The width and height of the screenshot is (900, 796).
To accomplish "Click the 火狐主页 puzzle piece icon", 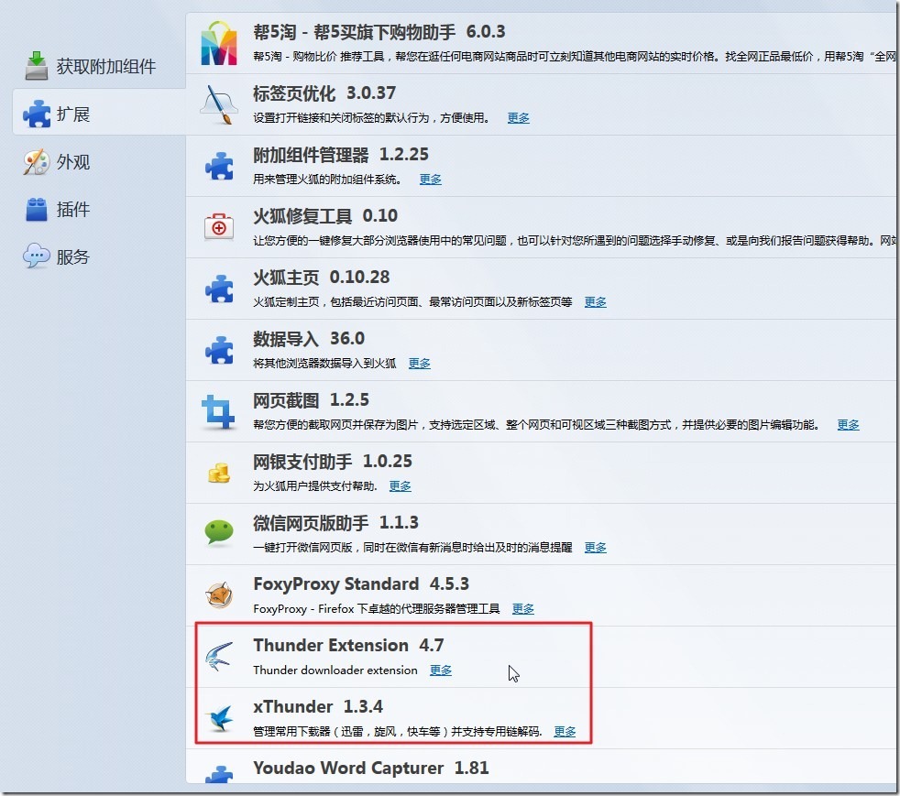I will pyautogui.click(x=219, y=289).
